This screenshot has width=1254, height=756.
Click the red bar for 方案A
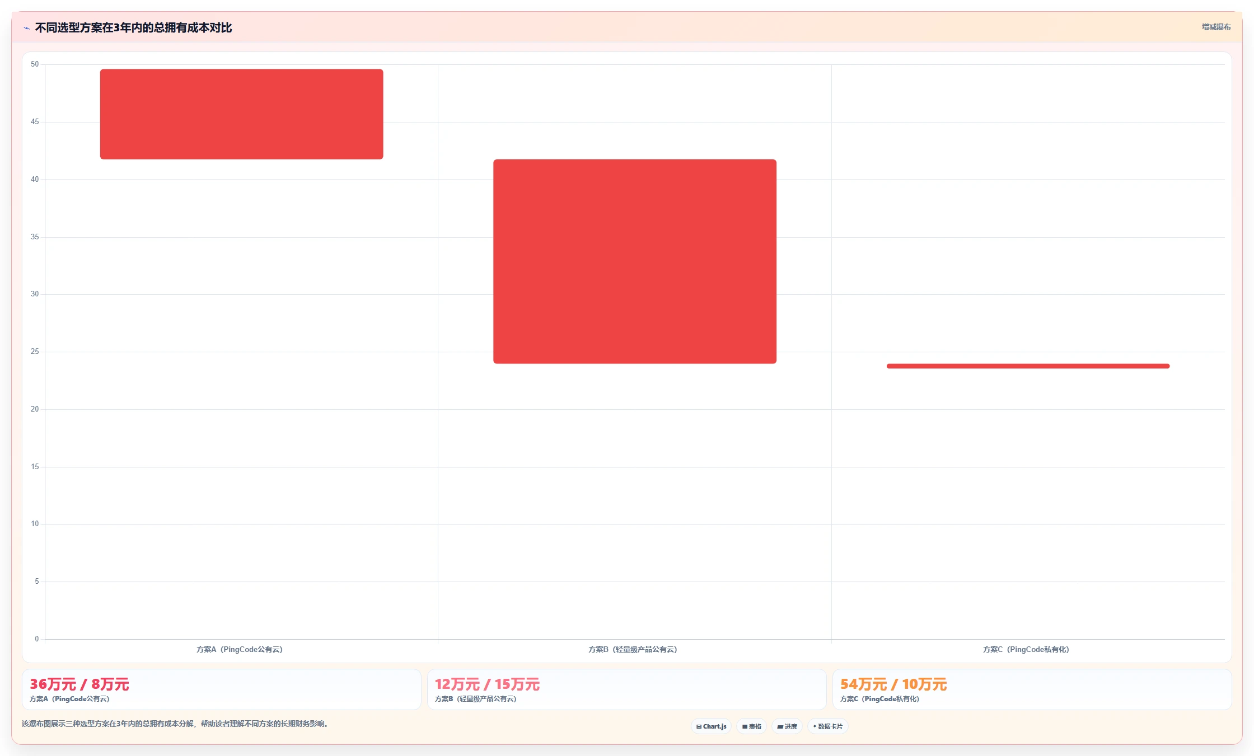241,114
